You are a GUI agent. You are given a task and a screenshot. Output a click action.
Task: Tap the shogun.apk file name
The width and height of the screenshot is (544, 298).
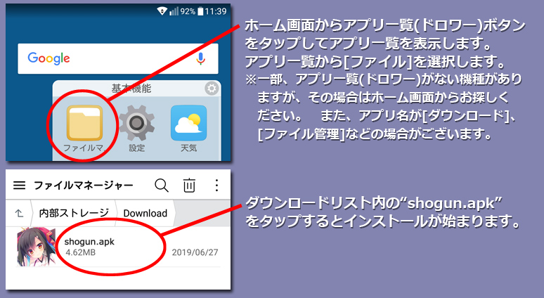tap(89, 242)
